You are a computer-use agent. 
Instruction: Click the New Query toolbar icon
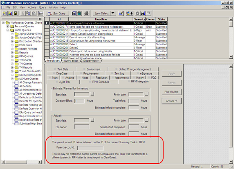pyautogui.click(x=4, y=13)
